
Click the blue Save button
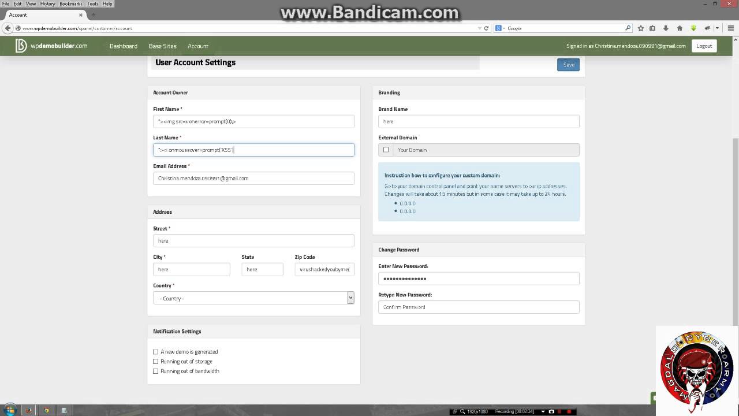click(x=568, y=65)
